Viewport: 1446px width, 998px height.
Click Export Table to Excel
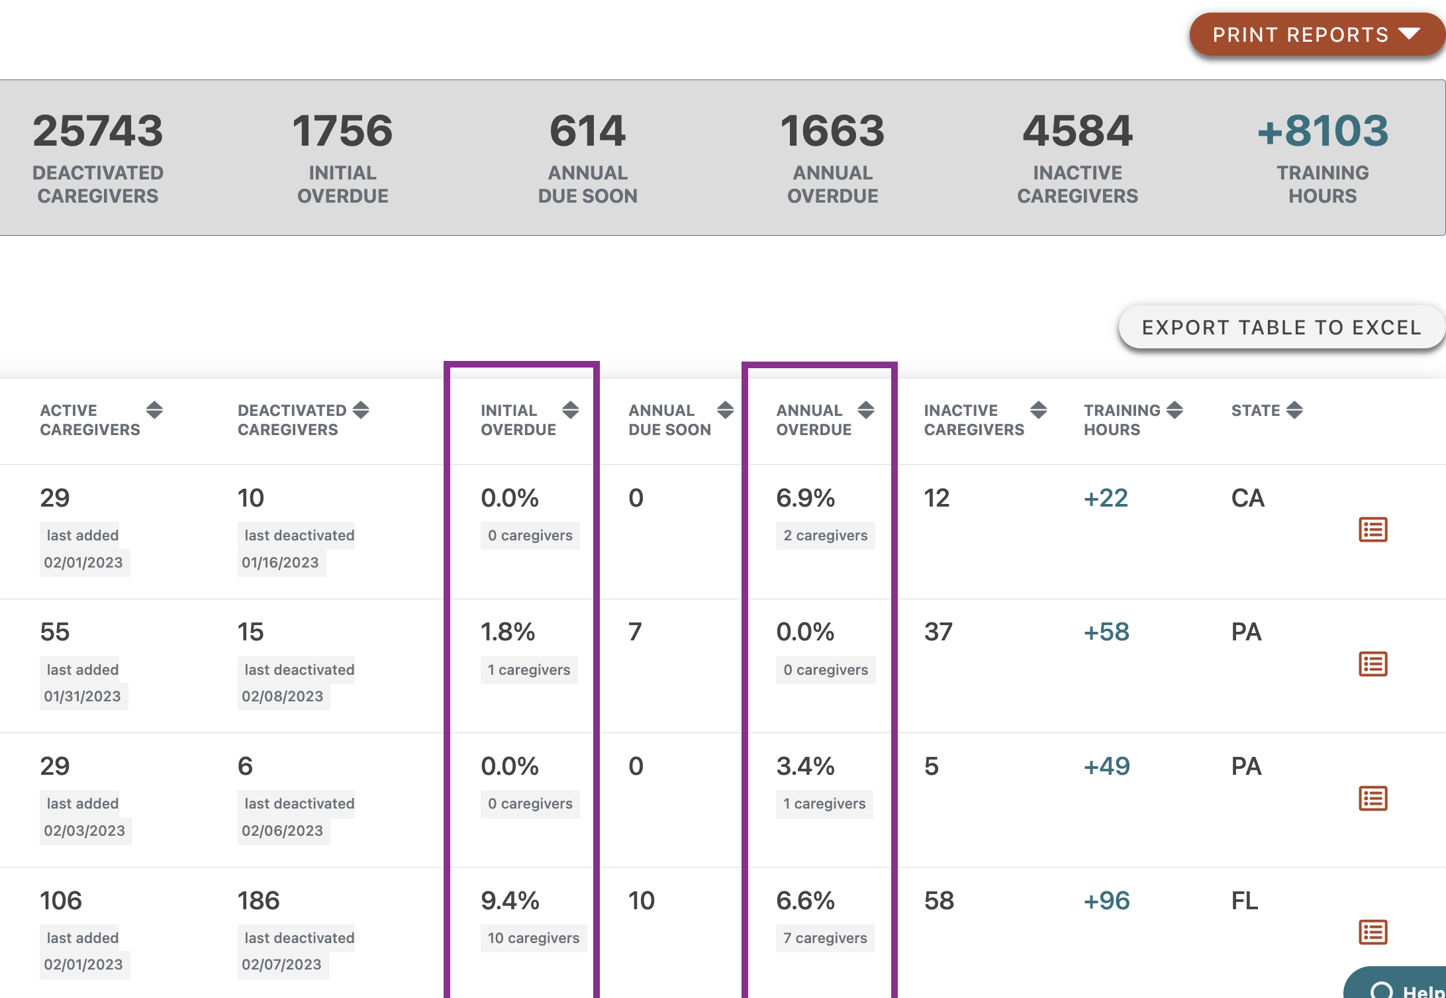[x=1280, y=326]
